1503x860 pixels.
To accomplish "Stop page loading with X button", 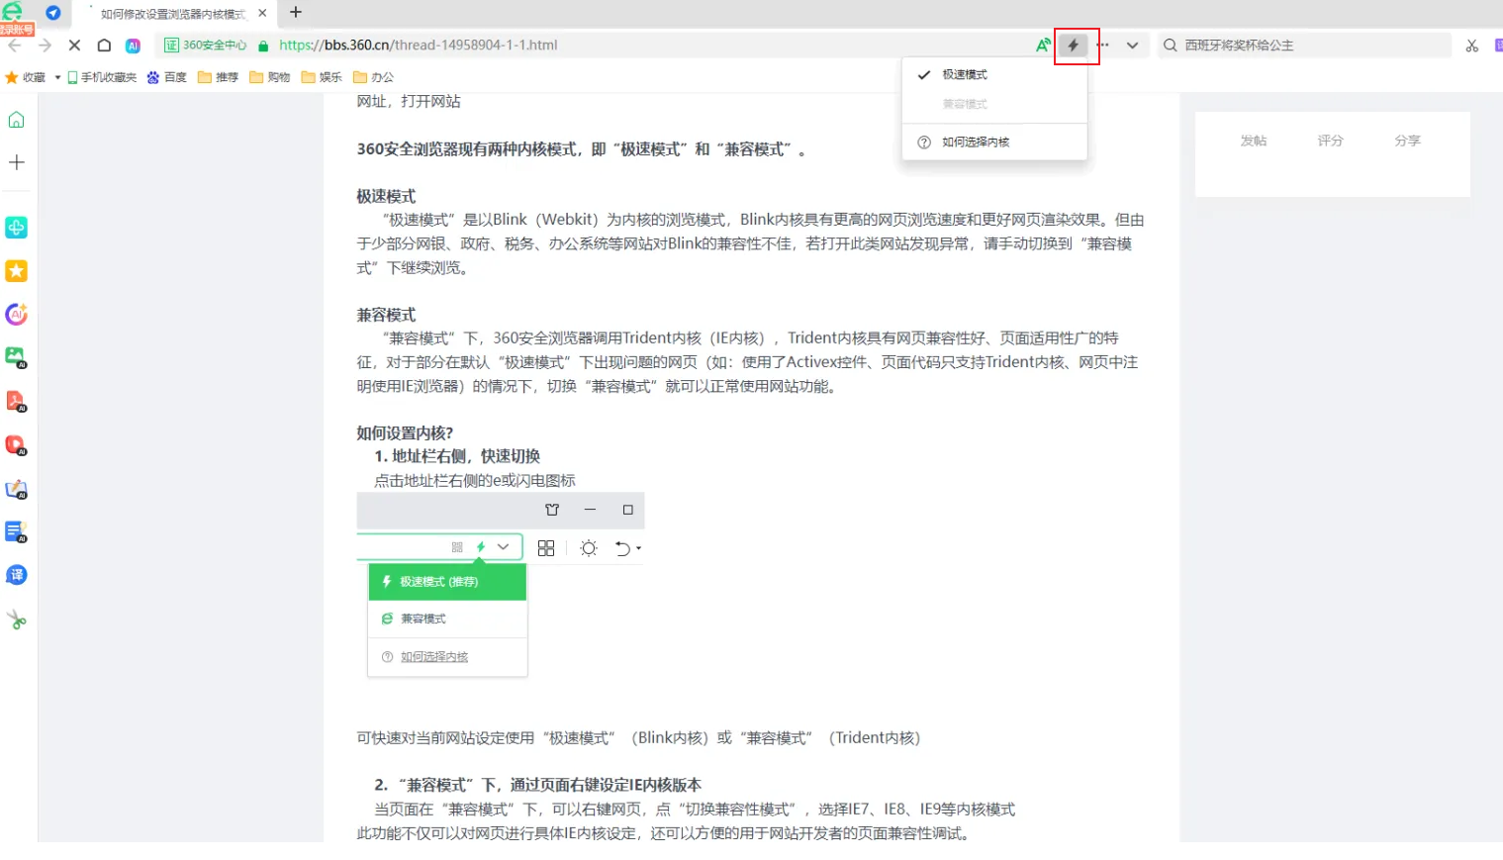I will coord(74,46).
